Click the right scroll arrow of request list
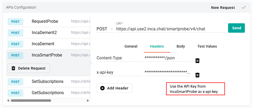This screenshot has width=253, height=108. [x=88, y=100]
